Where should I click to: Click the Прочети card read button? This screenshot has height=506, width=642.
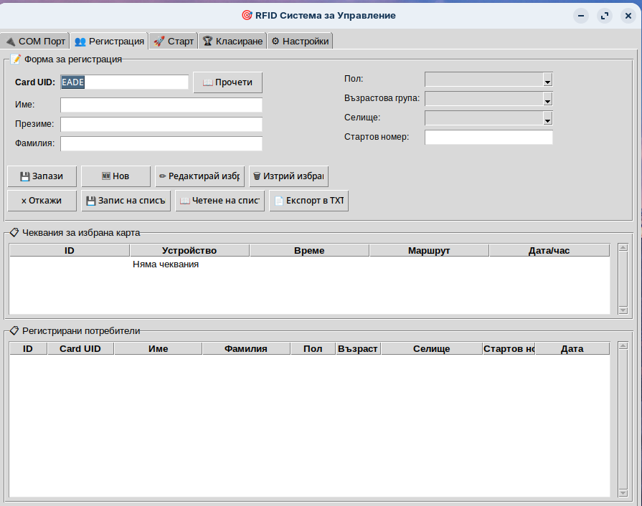point(227,82)
